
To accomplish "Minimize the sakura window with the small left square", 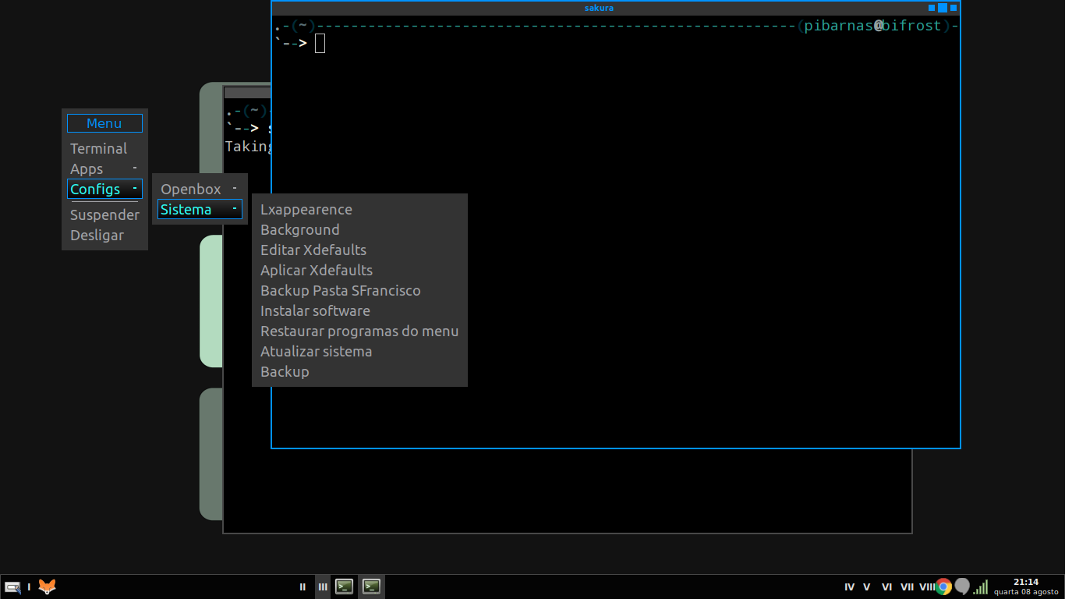I will 932,7.
